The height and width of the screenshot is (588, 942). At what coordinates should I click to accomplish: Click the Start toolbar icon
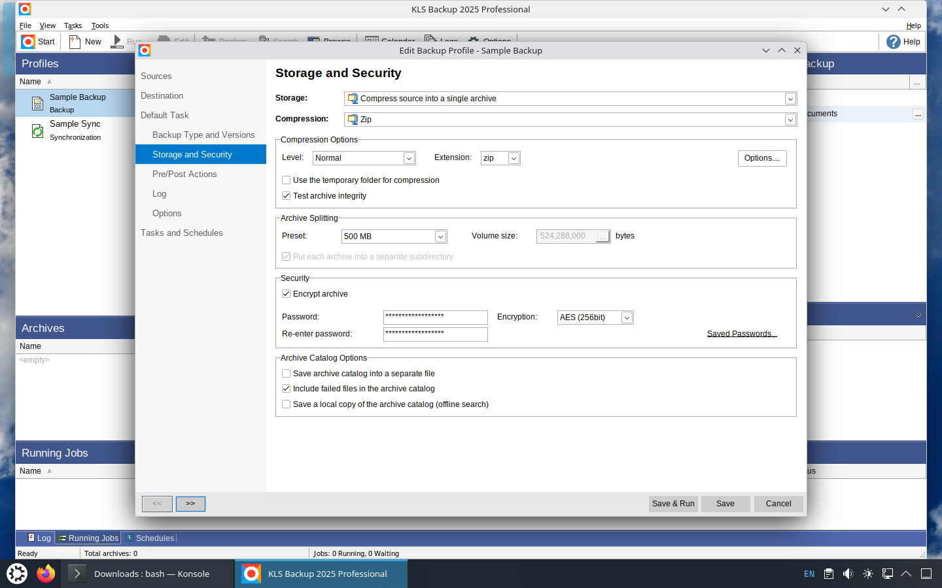click(28, 42)
